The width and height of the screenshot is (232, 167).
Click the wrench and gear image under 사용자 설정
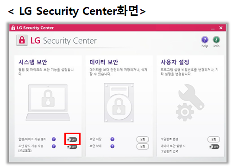190,103
